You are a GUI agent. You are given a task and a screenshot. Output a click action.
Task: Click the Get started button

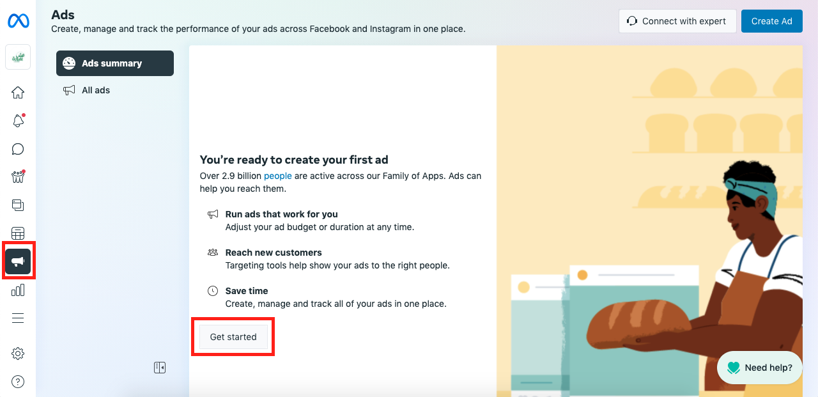(x=233, y=337)
